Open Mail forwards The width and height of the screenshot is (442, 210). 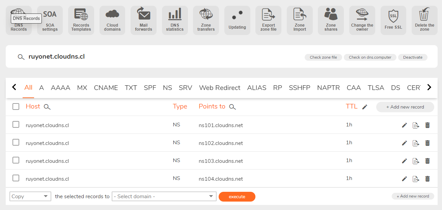pyautogui.click(x=143, y=20)
